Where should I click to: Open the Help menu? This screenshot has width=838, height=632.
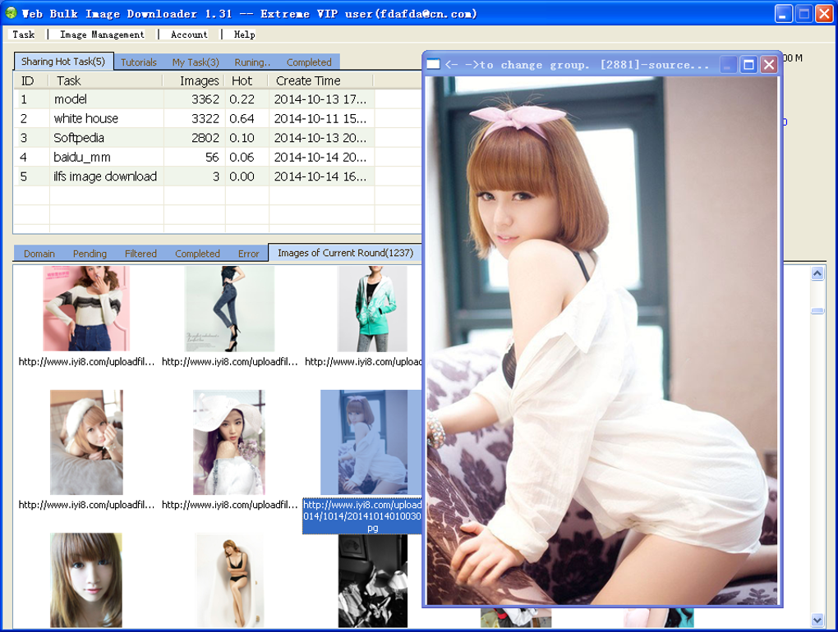pos(245,34)
